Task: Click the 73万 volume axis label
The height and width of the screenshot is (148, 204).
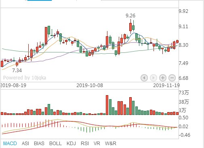Action: click(184, 92)
